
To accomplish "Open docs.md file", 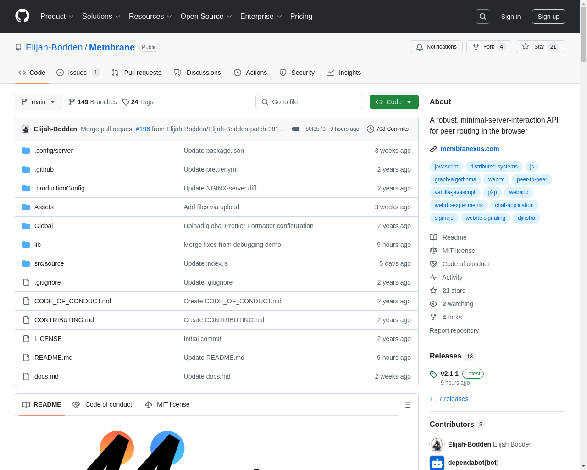I will click(x=46, y=376).
